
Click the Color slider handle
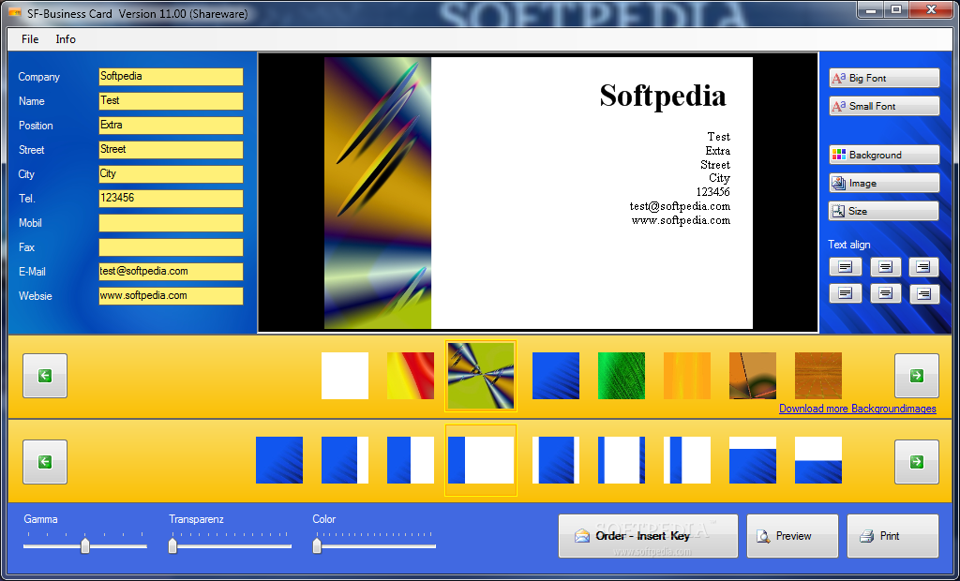(317, 544)
